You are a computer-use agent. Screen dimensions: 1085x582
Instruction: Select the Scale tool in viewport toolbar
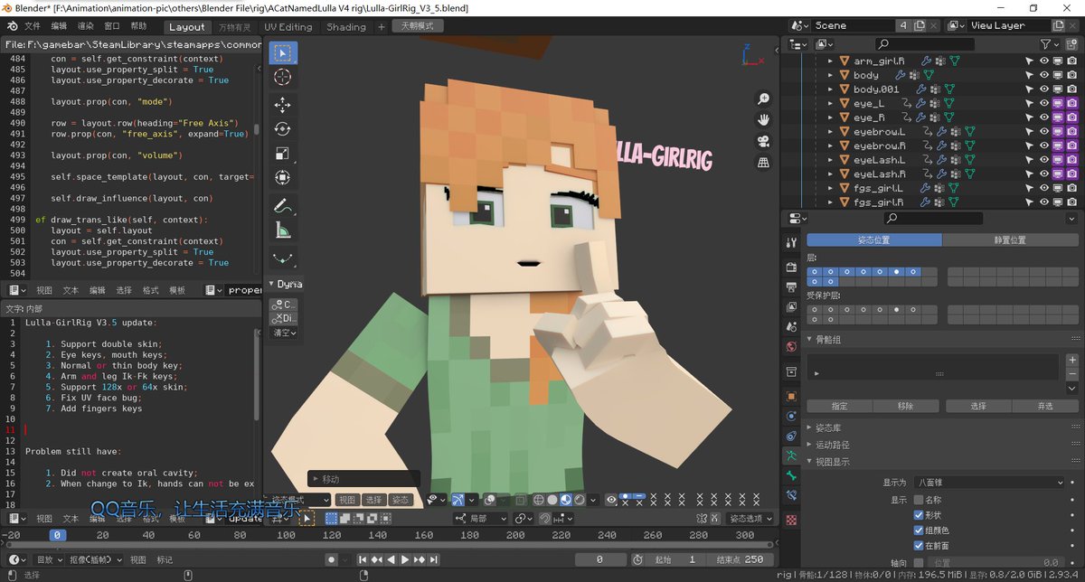click(283, 154)
